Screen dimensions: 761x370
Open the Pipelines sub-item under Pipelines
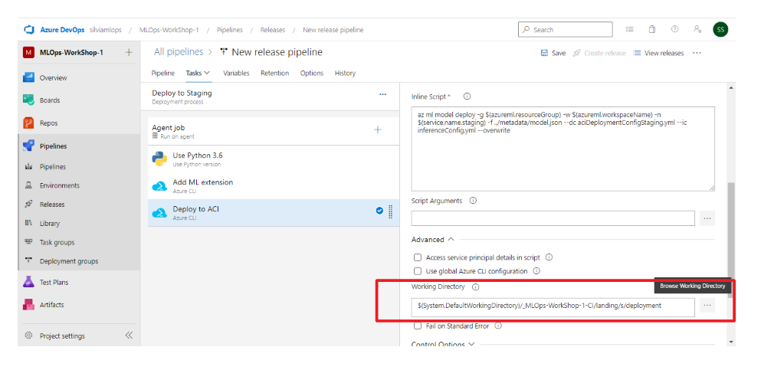[52, 167]
